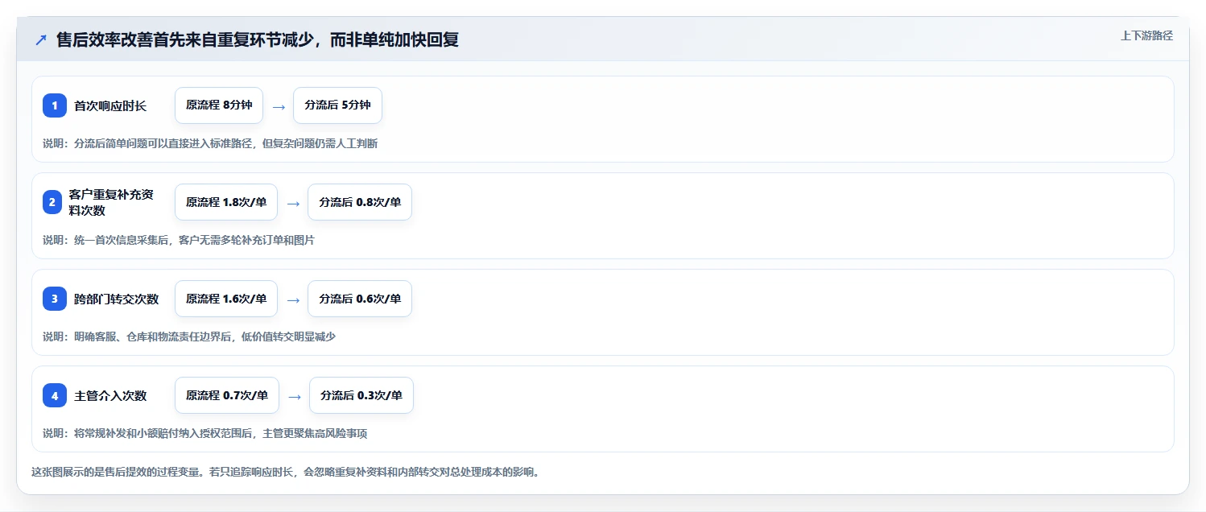Click the arrow between 1.8次/单 and 0.8次/单
Screen dimensions: 1206x512
tap(293, 203)
